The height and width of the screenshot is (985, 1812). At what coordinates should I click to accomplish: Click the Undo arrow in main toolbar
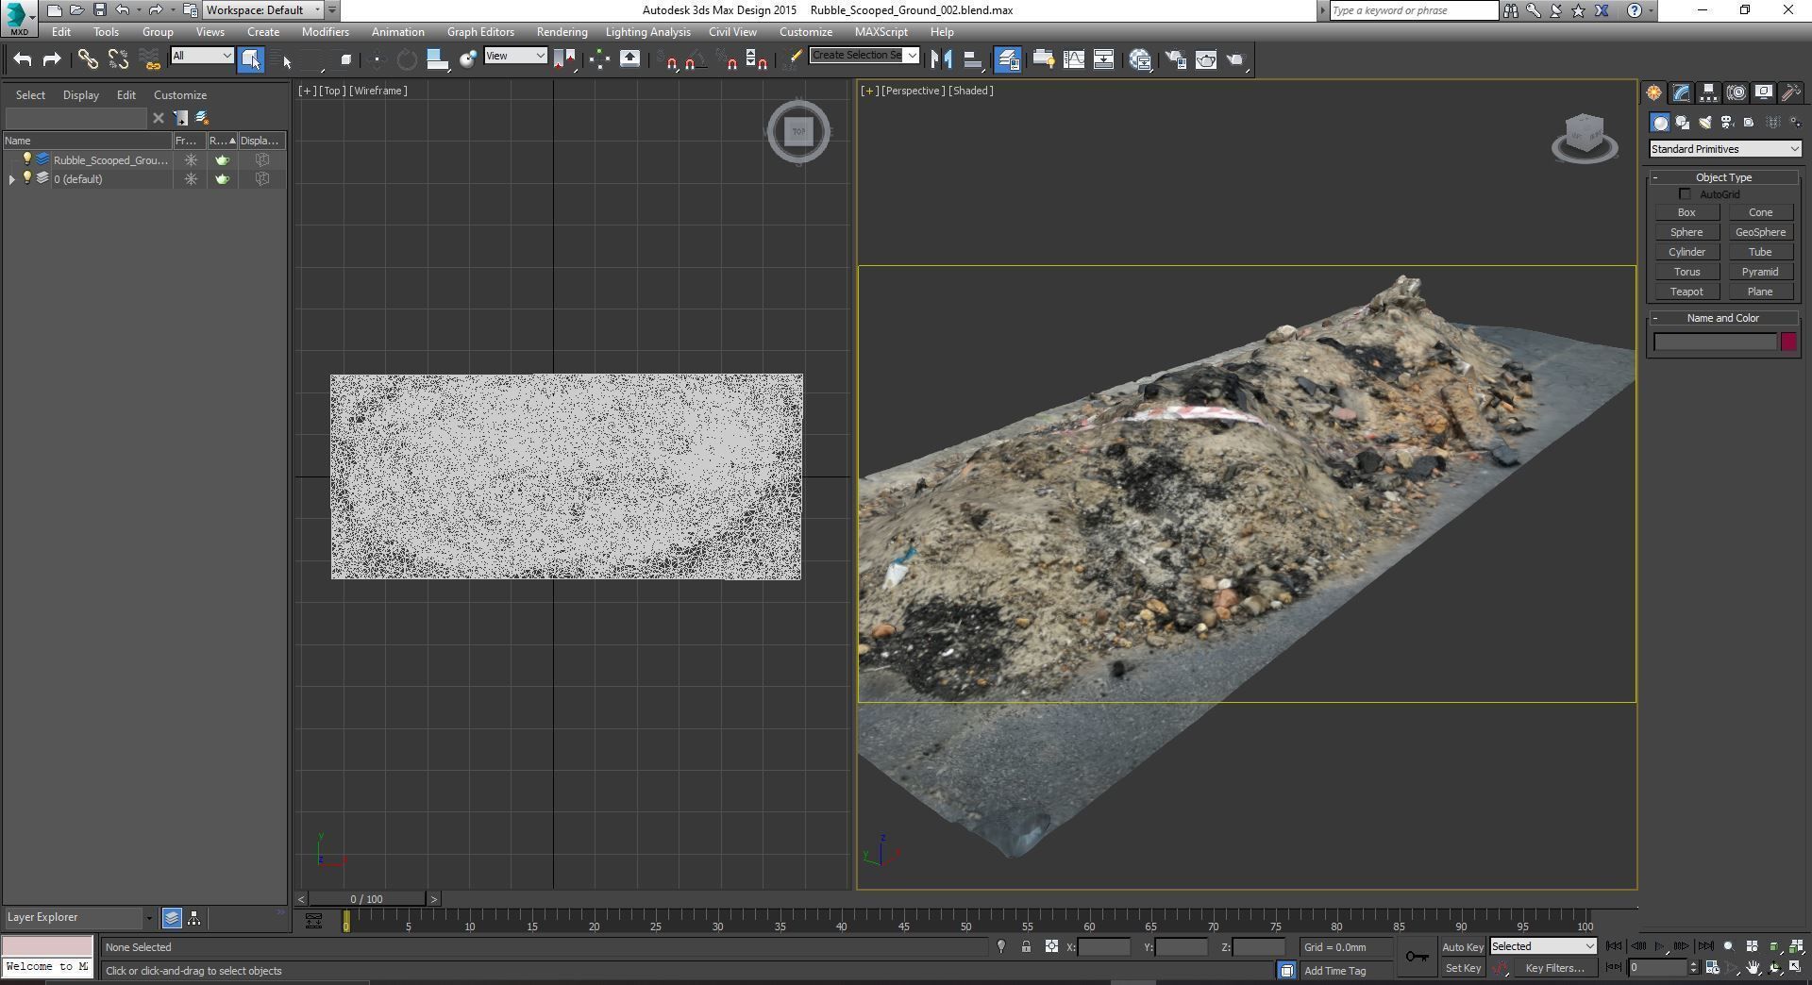point(23,59)
